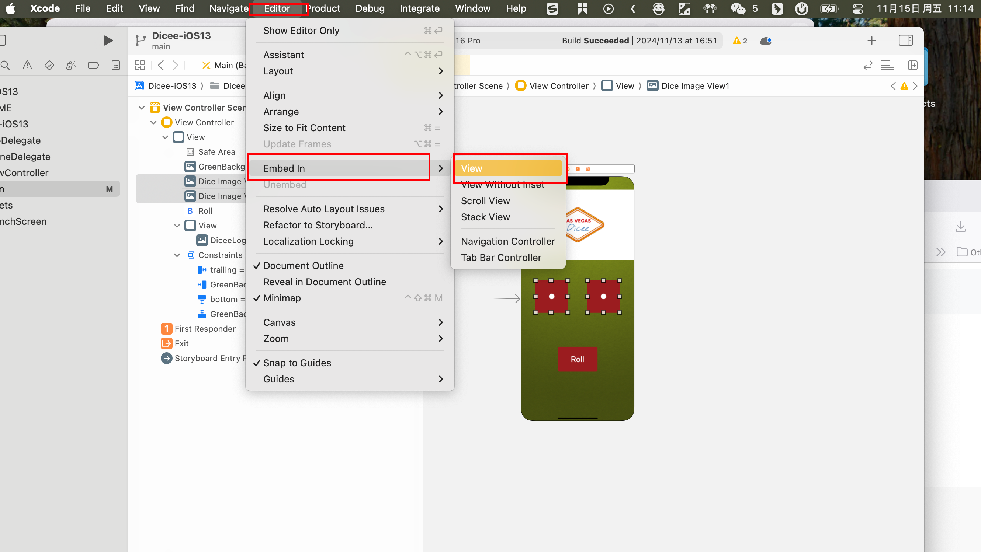Go forward with the right chevron
The width and height of the screenshot is (981, 552).
[x=175, y=65]
